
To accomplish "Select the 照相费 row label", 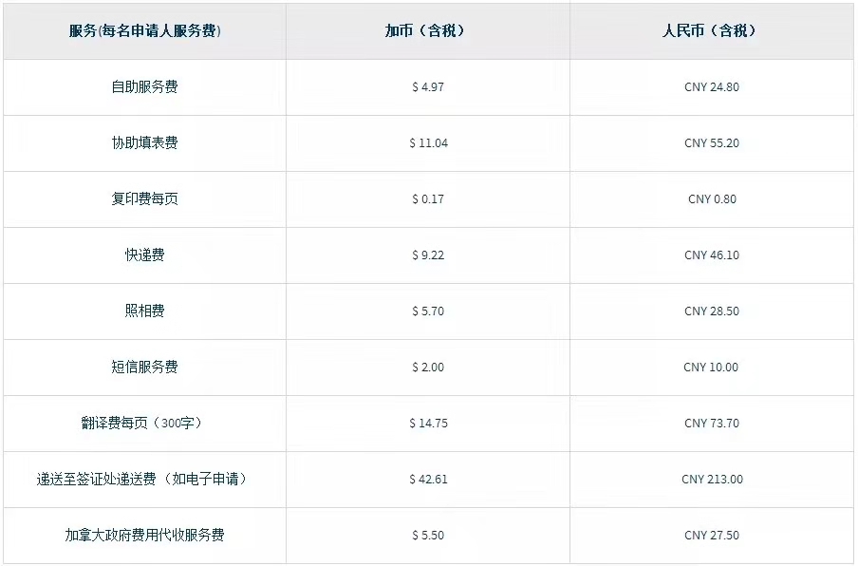I will point(144,311).
